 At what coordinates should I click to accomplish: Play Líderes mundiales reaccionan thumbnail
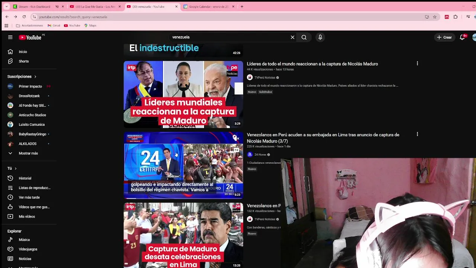[x=183, y=94]
